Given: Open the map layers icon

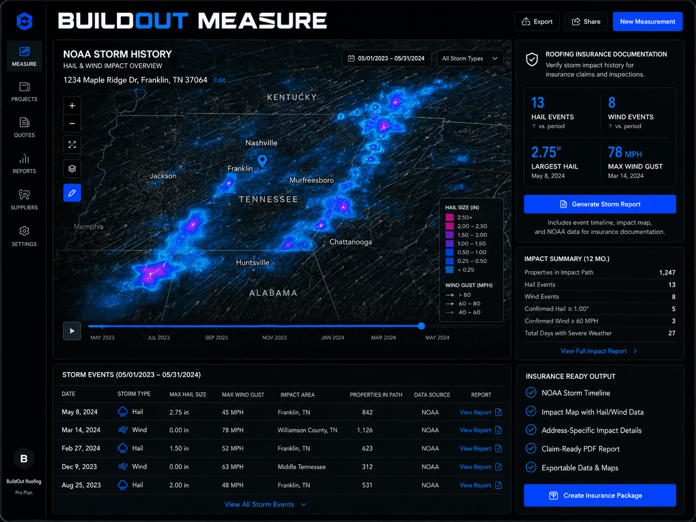Looking at the screenshot, I should coord(72,169).
